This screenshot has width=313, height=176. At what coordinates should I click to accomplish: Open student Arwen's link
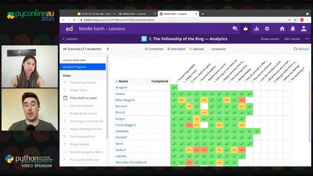click(x=120, y=94)
